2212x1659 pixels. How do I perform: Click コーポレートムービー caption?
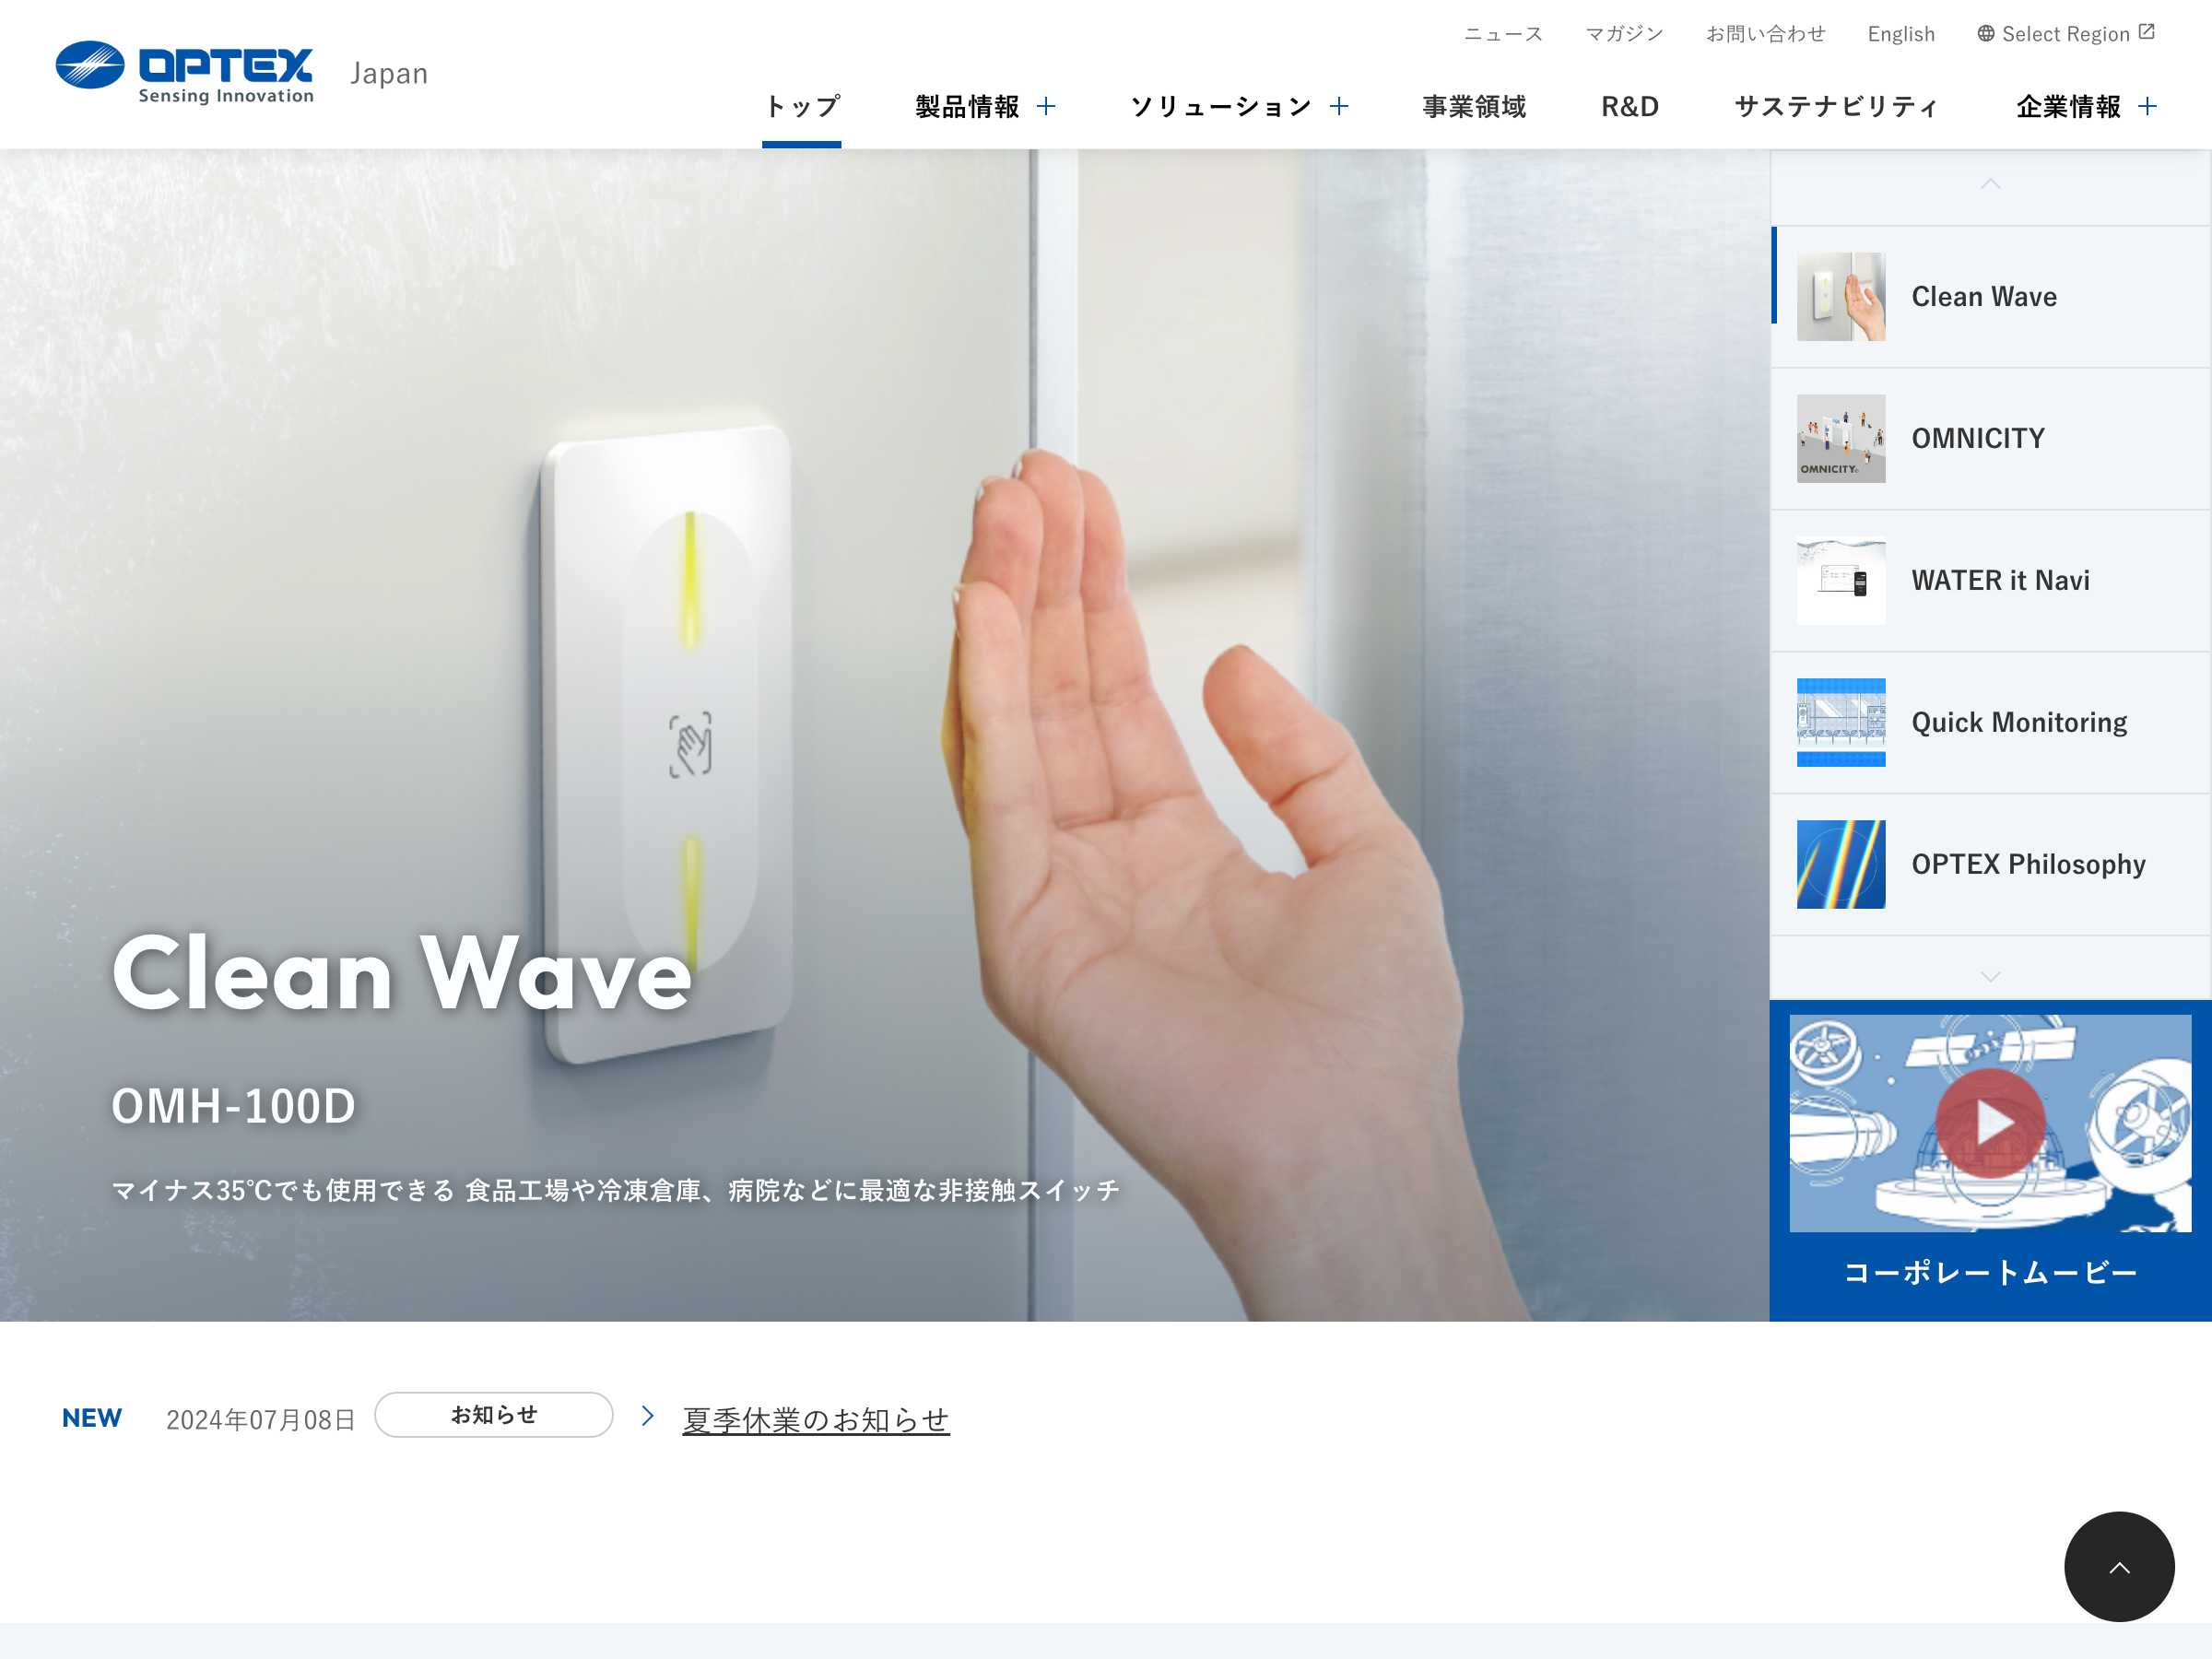(1990, 1272)
